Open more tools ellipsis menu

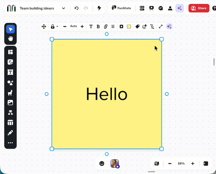[x=10, y=143]
